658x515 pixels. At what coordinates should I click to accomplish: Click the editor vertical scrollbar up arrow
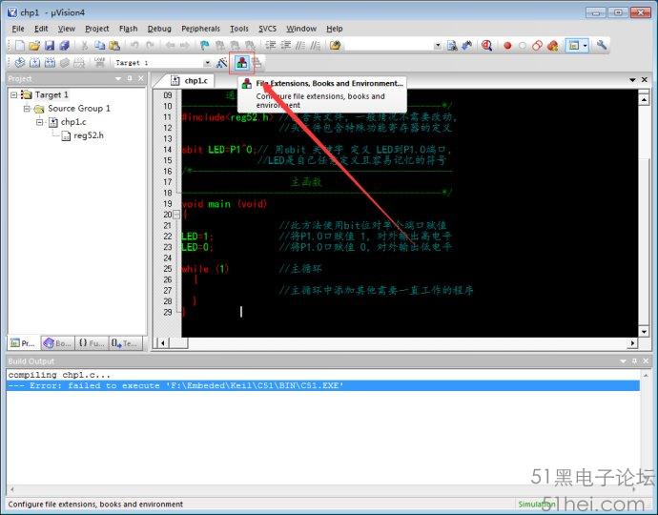[x=644, y=99]
